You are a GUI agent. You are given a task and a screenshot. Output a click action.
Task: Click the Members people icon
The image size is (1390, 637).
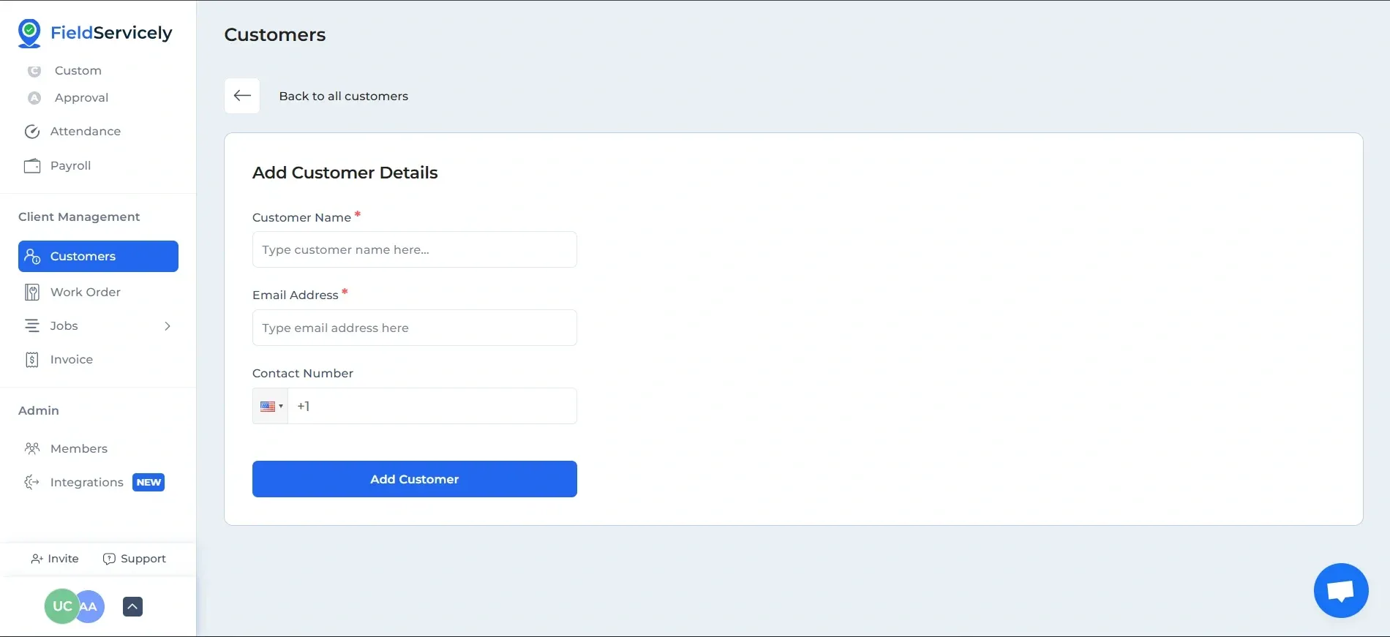pyautogui.click(x=32, y=448)
